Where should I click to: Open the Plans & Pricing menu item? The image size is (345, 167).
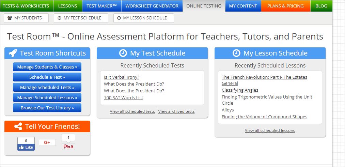tap(285, 6)
